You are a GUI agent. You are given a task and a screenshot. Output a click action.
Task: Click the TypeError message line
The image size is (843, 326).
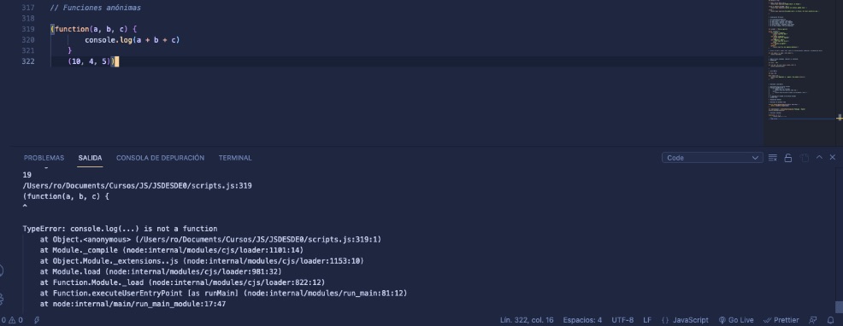pyautogui.click(x=120, y=228)
